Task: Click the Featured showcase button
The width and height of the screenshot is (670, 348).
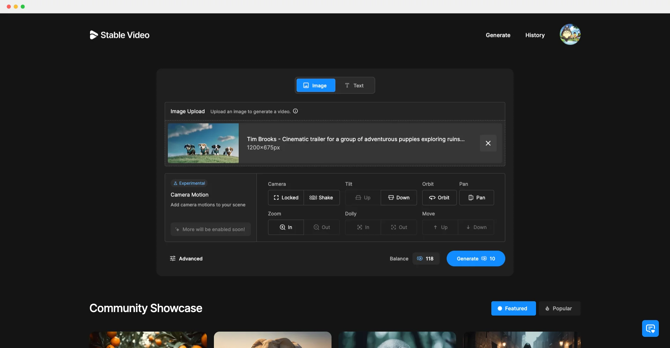Action: [513, 308]
